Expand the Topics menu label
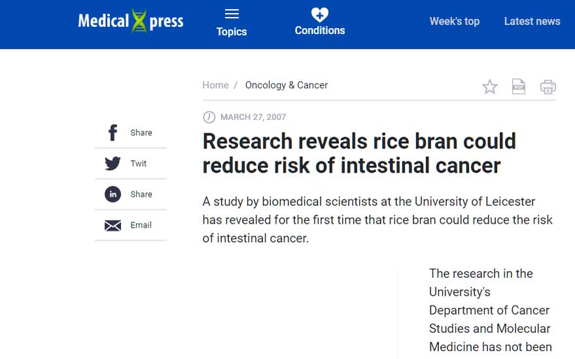Viewport: 575px width, 359px height. (232, 31)
